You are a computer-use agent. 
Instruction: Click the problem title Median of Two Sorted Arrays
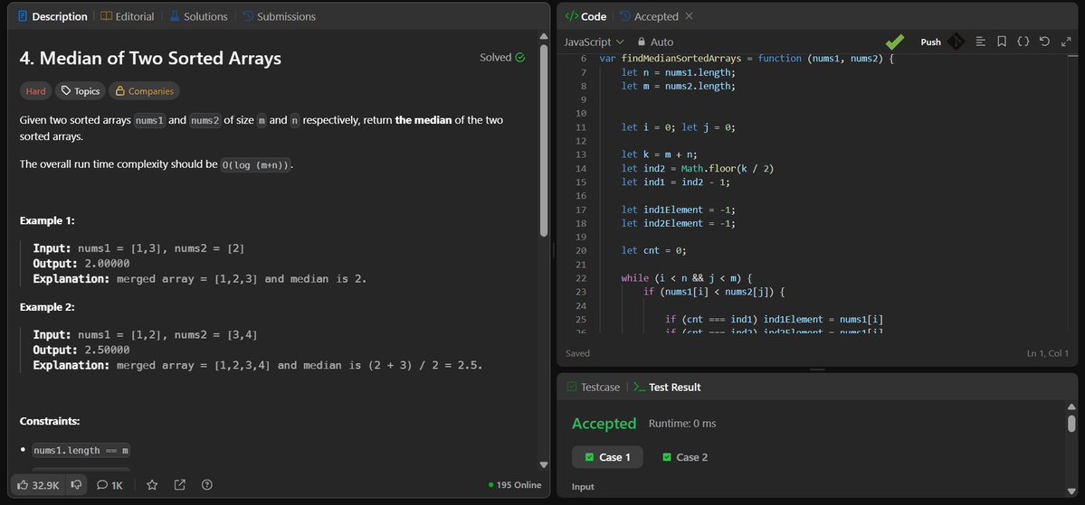pyautogui.click(x=150, y=58)
